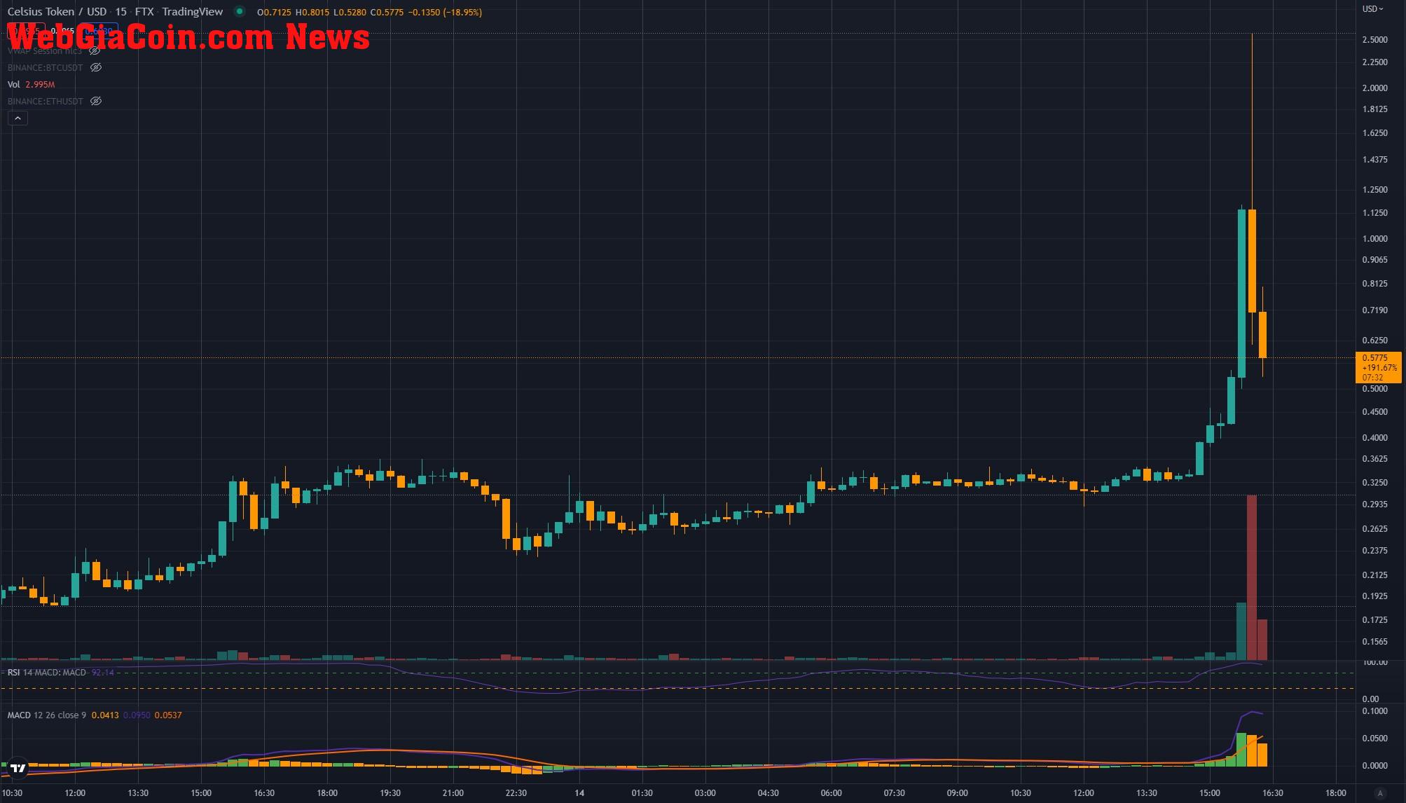
Task: Click the Celsius Token / USD symbol title
Action: pyautogui.click(x=57, y=11)
